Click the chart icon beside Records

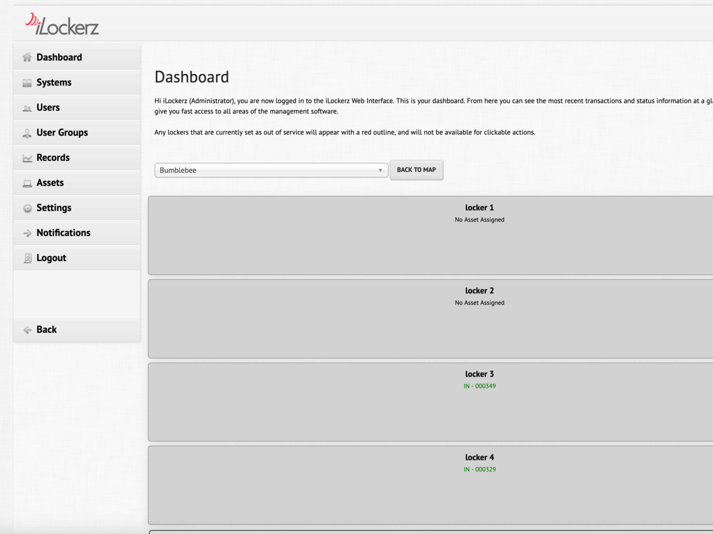point(27,158)
